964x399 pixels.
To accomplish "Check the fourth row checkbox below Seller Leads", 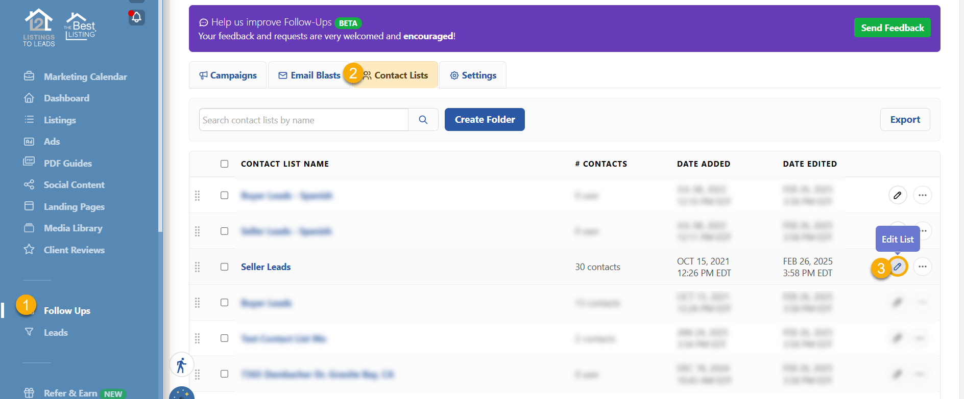I will point(224,302).
